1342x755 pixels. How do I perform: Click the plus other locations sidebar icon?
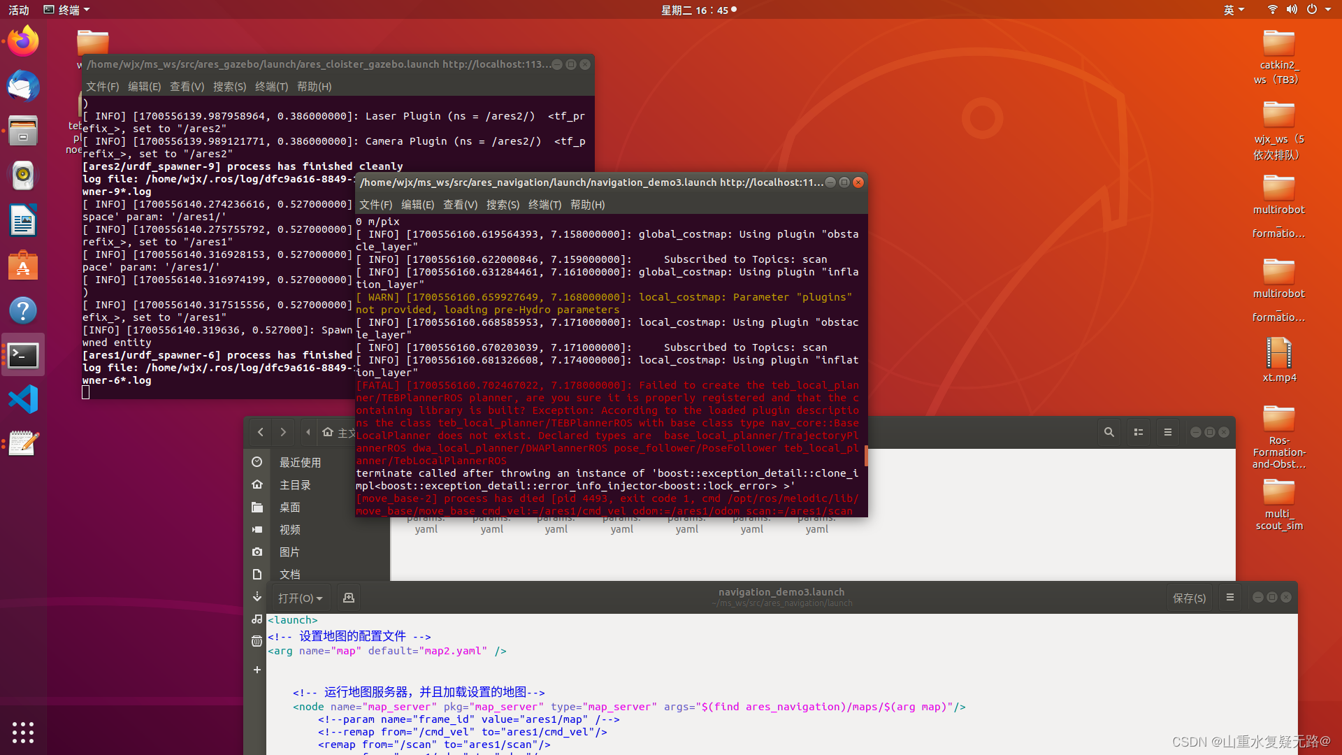(257, 670)
